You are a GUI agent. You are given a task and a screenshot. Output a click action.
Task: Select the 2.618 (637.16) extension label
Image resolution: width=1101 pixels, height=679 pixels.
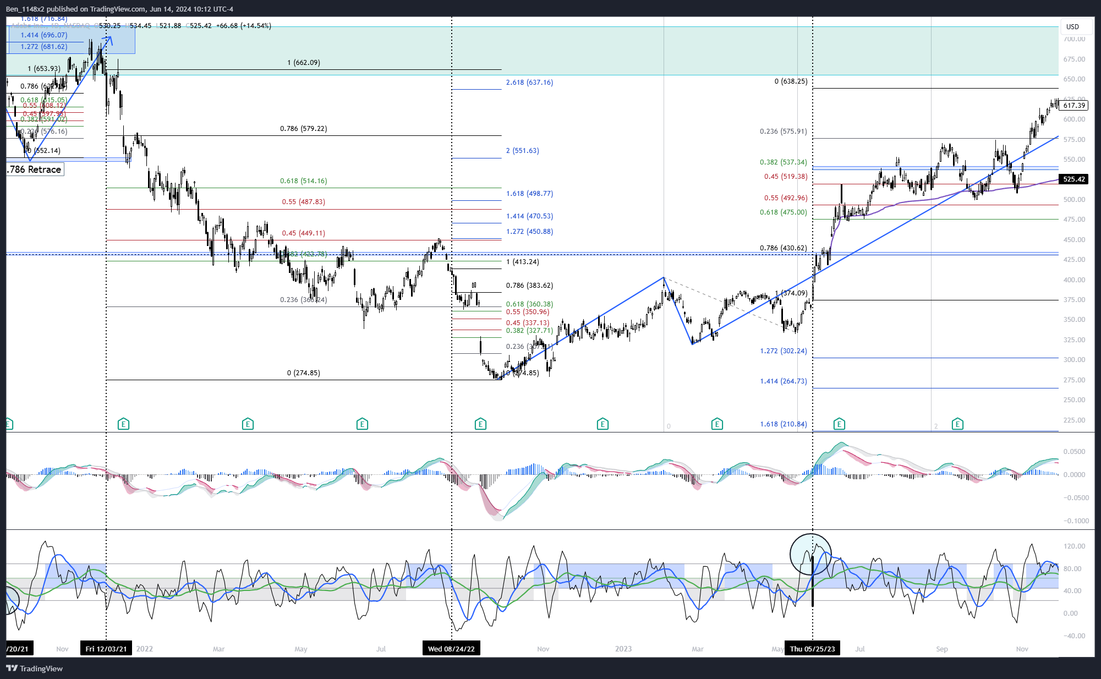(x=530, y=83)
